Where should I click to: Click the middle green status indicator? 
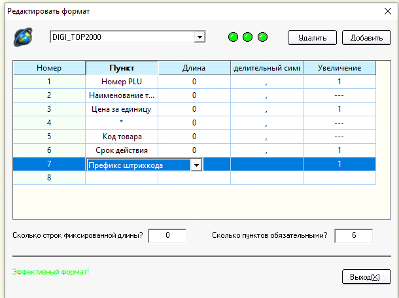[x=248, y=37]
